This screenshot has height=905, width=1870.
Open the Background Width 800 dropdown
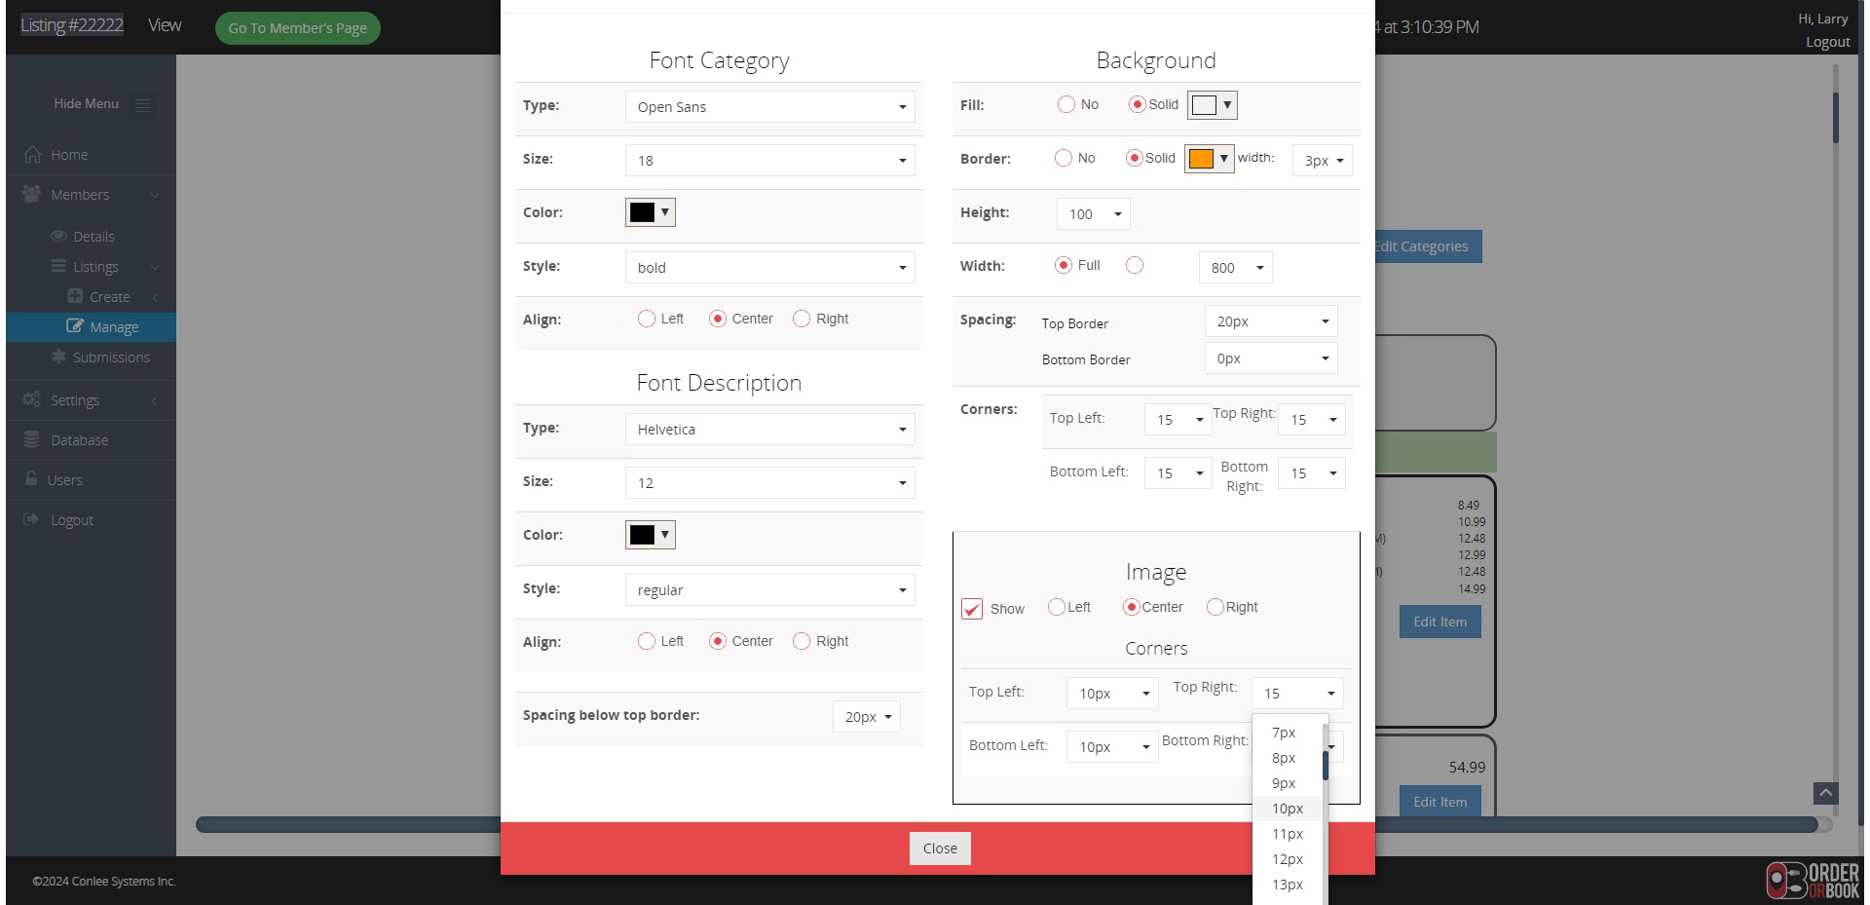pos(1236,268)
